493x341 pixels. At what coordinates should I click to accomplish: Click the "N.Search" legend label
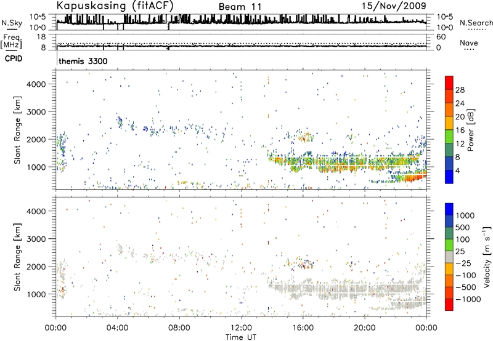476,23
